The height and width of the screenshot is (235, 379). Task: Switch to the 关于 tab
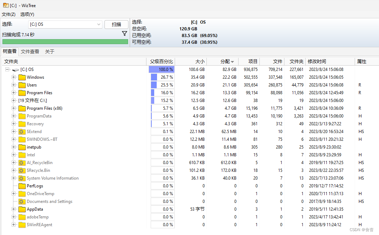point(49,52)
